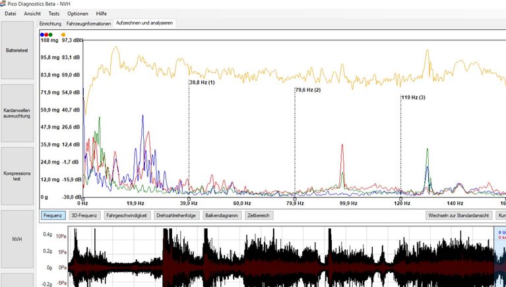Switch to Balkendiagramm view
Image resolution: width=506 pixels, height=287 pixels.
tap(222, 215)
